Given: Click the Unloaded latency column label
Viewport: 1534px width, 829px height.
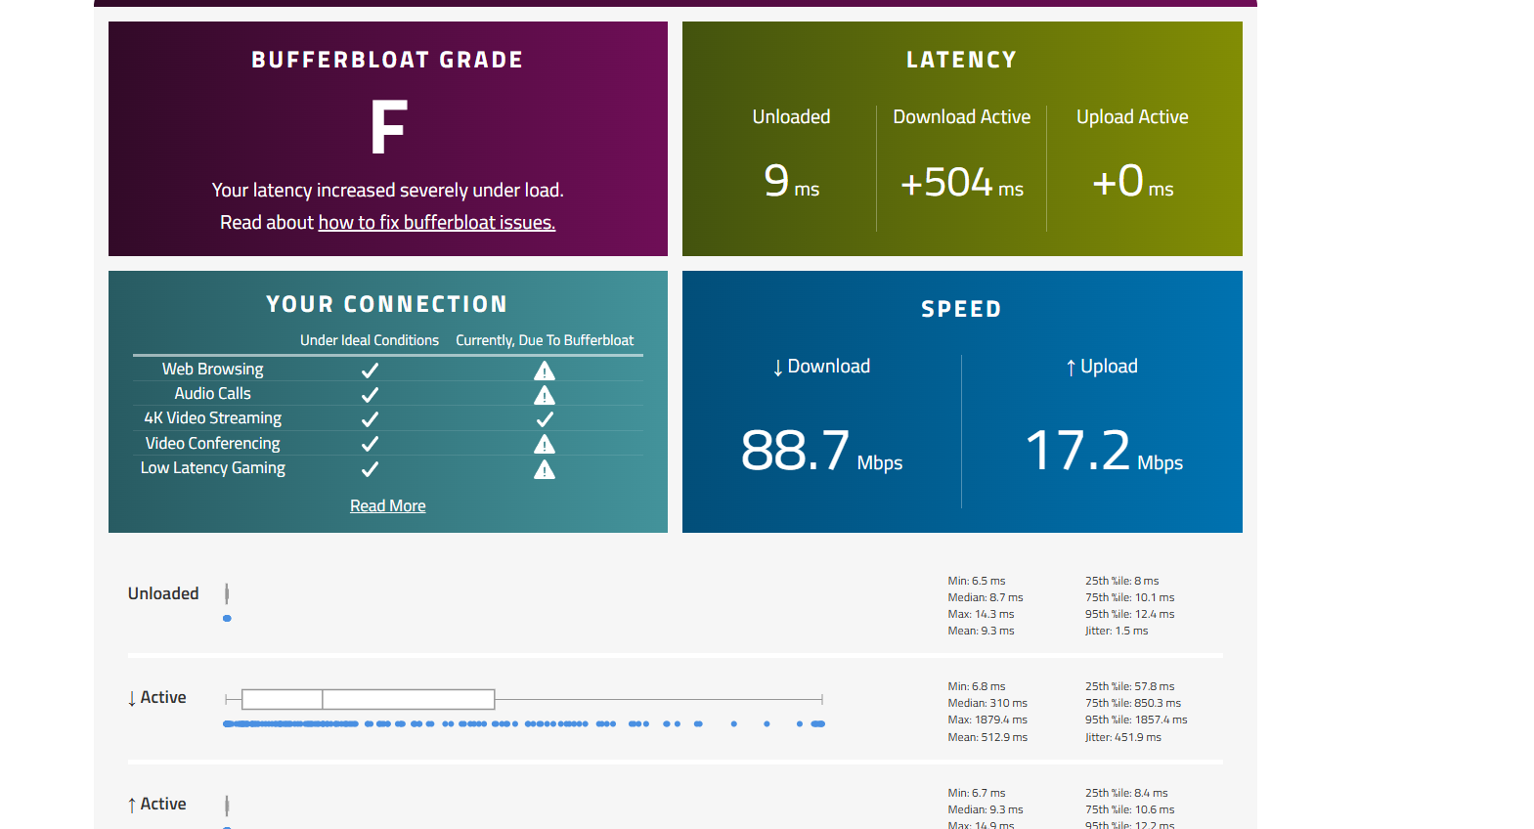Looking at the screenshot, I should pos(791,116).
